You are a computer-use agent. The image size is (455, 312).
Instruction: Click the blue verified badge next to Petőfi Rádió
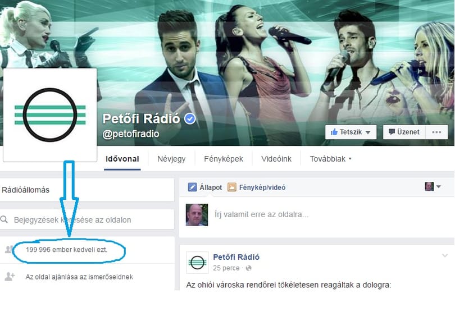coord(190,118)
